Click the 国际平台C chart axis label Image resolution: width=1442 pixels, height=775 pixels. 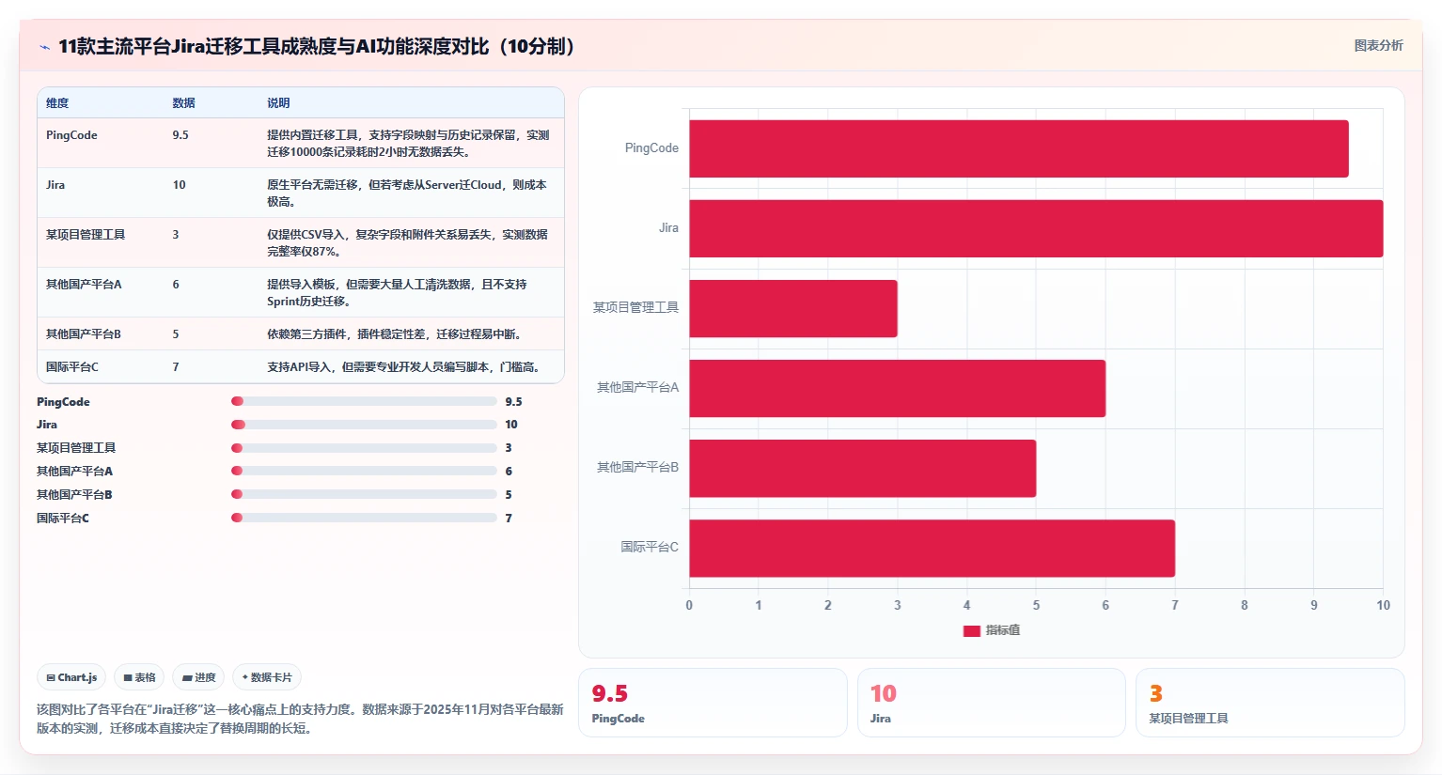pos(650,548)
